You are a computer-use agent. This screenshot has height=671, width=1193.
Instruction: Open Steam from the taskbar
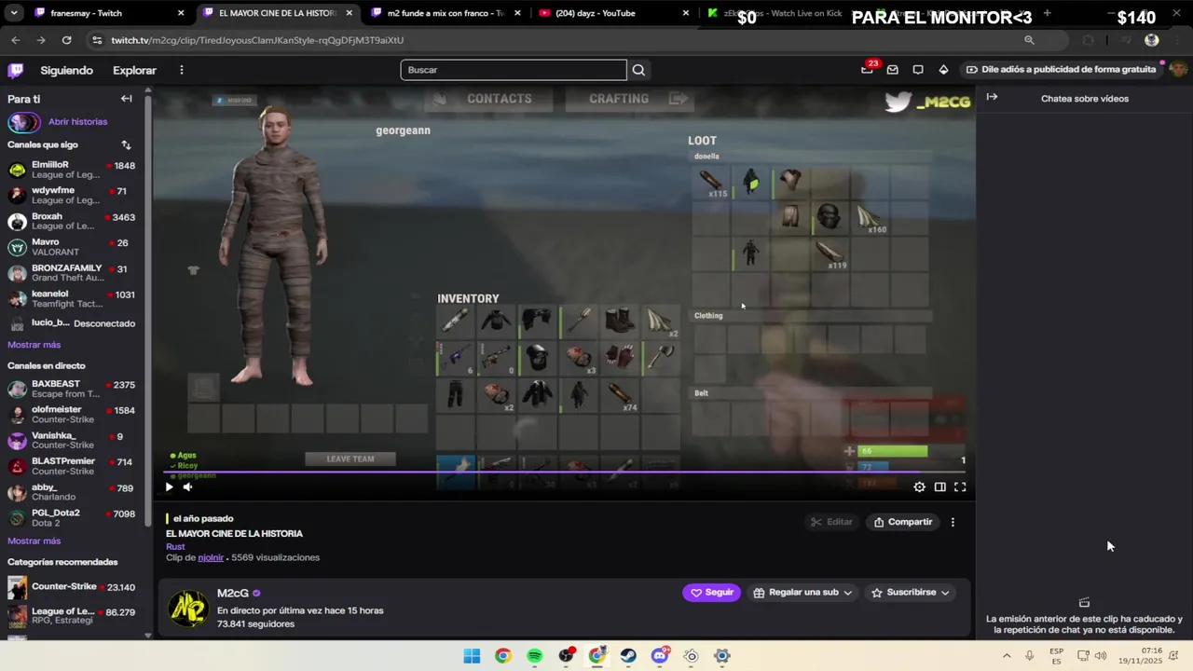click(x=628, y=656)
